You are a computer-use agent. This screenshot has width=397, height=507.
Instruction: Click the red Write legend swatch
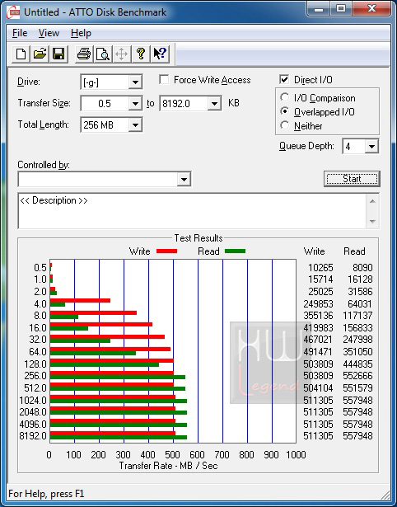click(166, 251)
